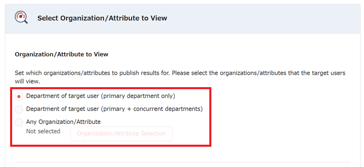Screen dimensions: 364x167
Task: Click the "Any Organization/Attribute" label text
Action: tap(63, 121)
